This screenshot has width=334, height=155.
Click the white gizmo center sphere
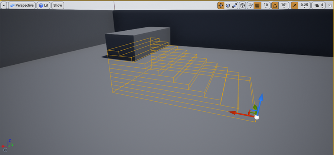point(257,117)
